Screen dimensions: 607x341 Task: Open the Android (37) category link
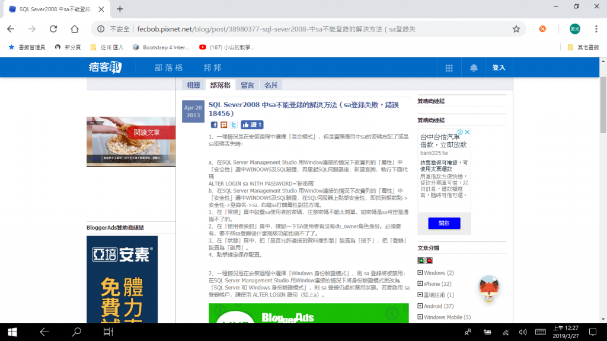point(439,306)
